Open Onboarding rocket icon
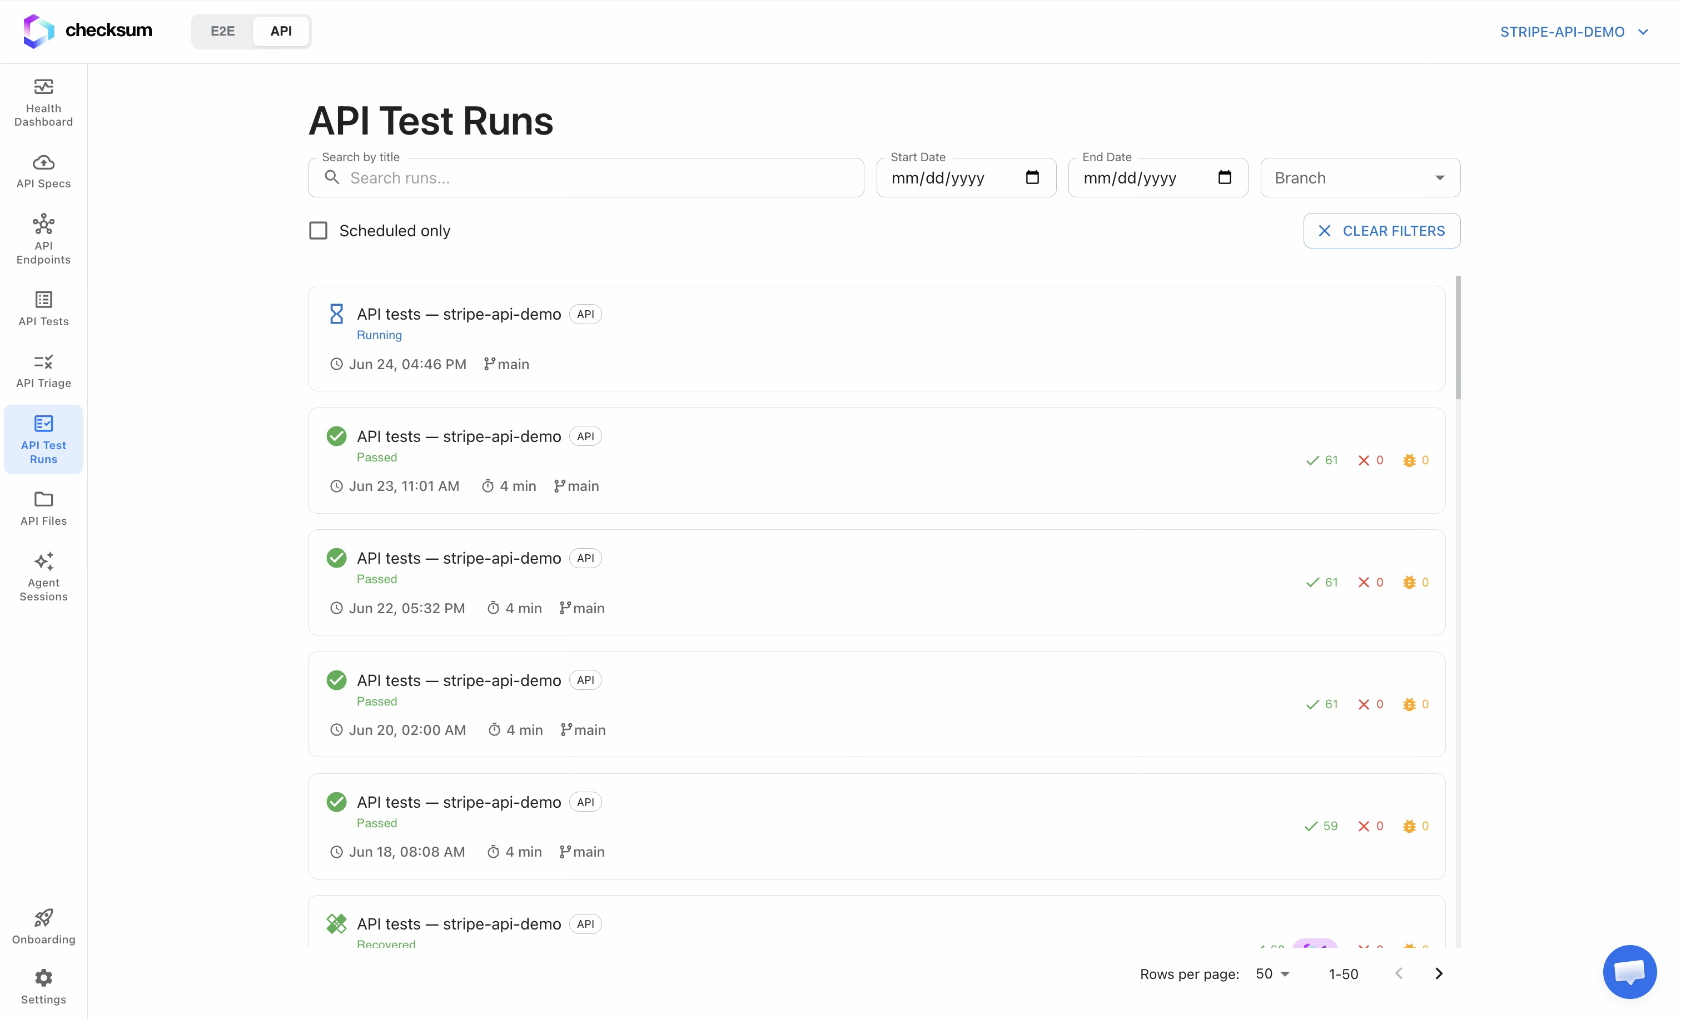The image size is (1681, 1019). coord(44,917)
